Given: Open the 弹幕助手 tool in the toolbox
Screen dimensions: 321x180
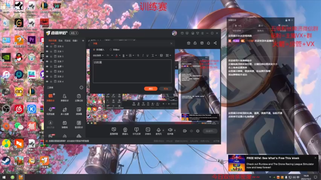Looking at the screenshot, I should [x=51, y=97].
